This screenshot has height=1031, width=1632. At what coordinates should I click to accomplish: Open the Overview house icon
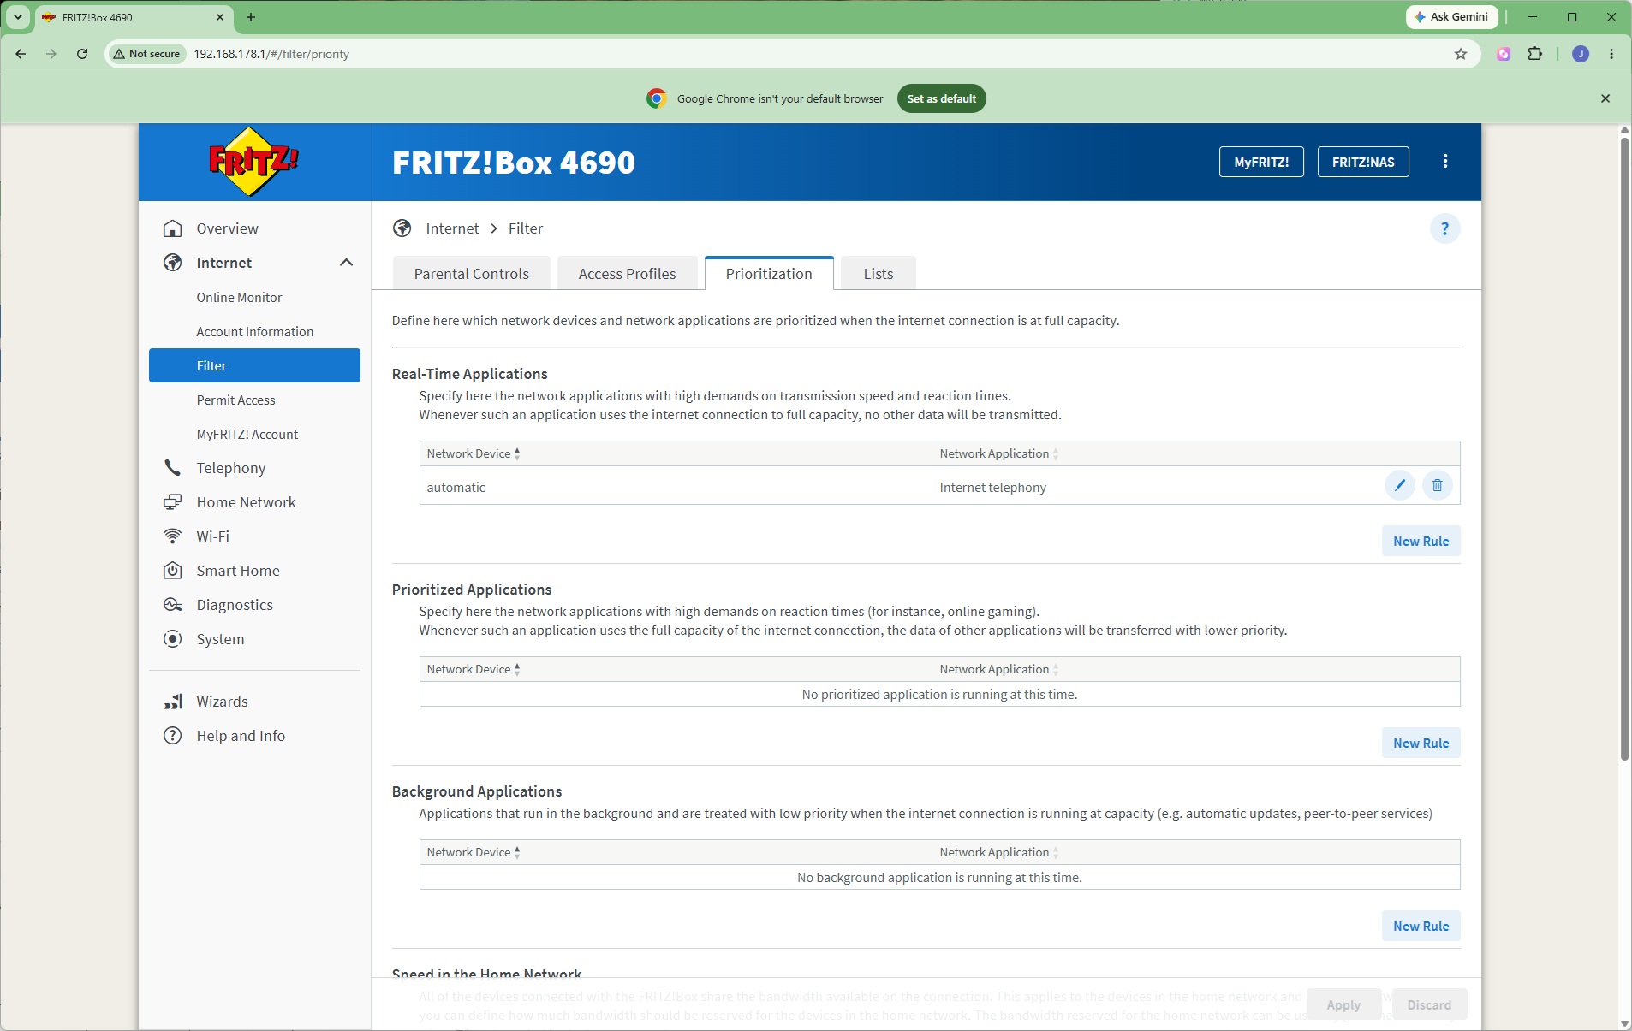(x=173, y=228)
